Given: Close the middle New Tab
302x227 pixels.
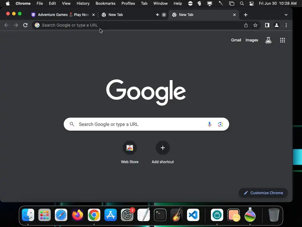Looking at the screenshot, I should [x=164, y=15].
